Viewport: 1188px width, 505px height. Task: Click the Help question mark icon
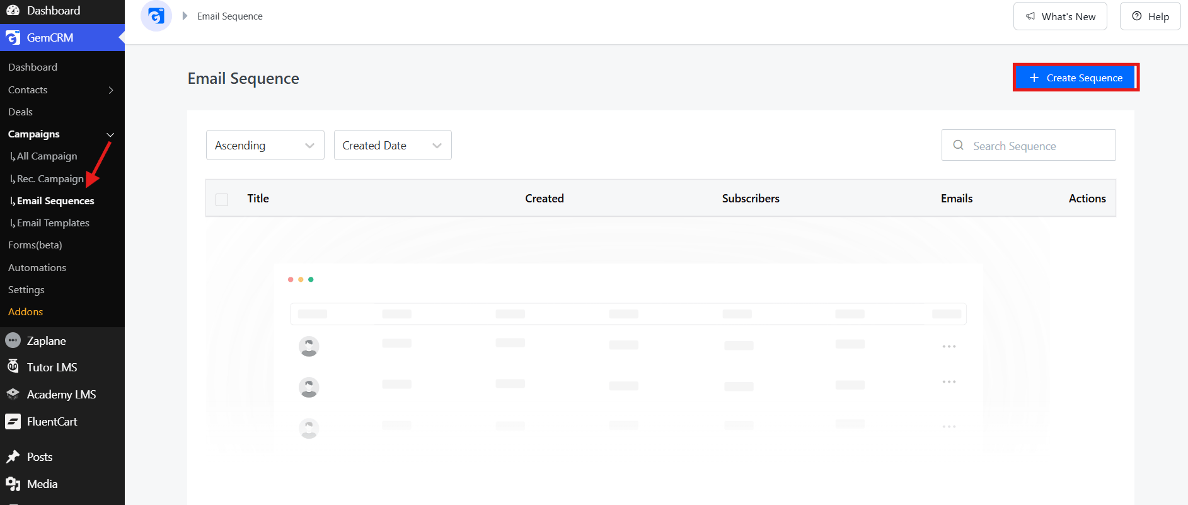1137,16
